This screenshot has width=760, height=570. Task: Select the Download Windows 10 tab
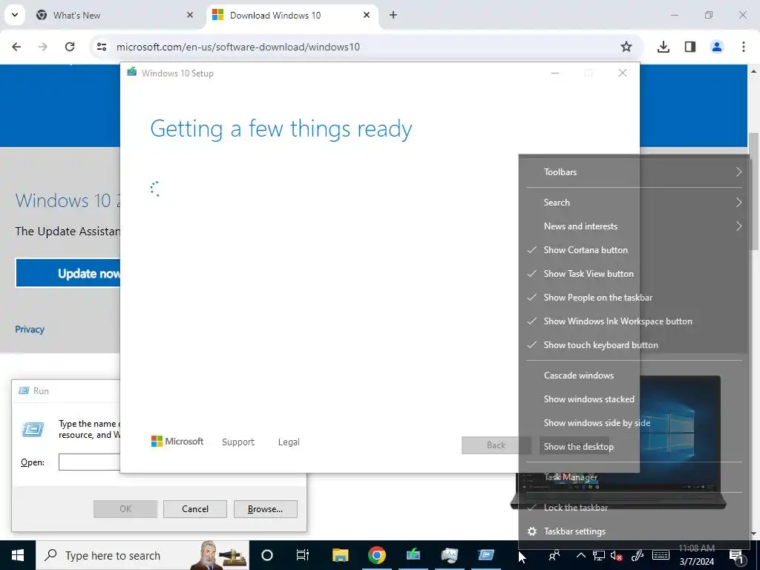pos(292,15)
